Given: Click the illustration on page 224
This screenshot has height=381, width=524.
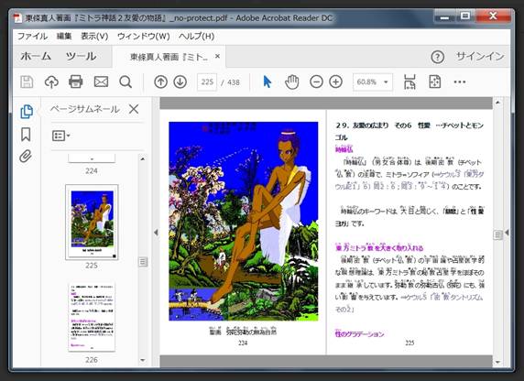Looking at the screenshot, I should (244, 222).
